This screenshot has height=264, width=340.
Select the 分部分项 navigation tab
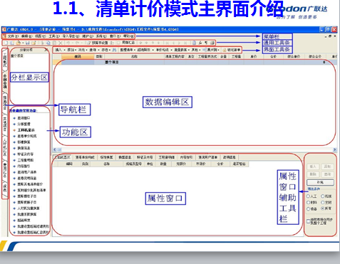point(4,81)
